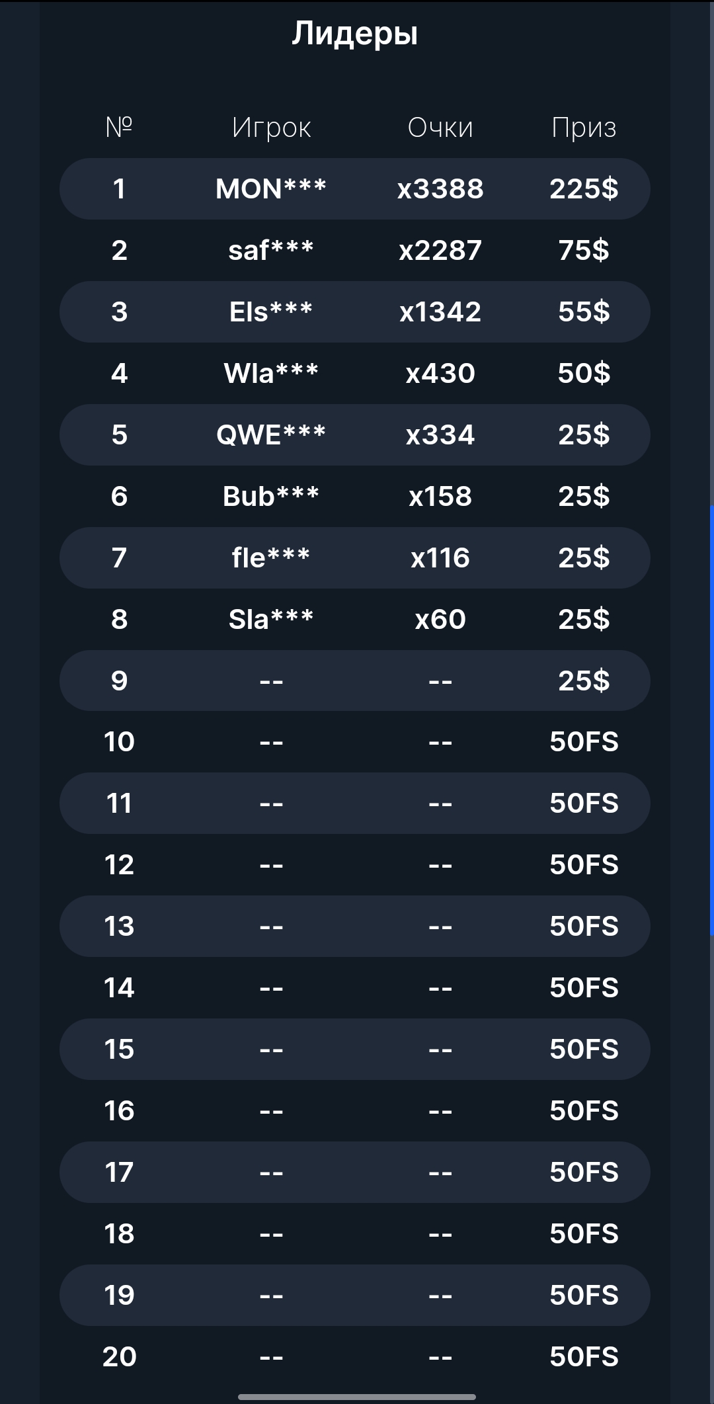The height and width of the screenshot is (1404, 714).
Task: Click the 50FS prize in row 20
Action: 584,1357
